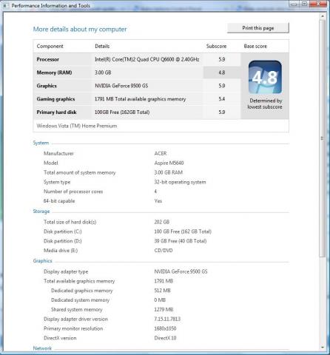Click Windows Vista (TM) Home Premium text
Viewport: 330px width, 355px height.
[x=77, y=126]
